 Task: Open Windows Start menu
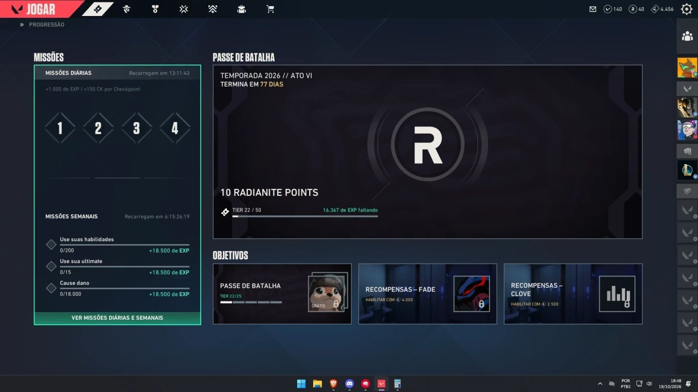pos(301,384)
